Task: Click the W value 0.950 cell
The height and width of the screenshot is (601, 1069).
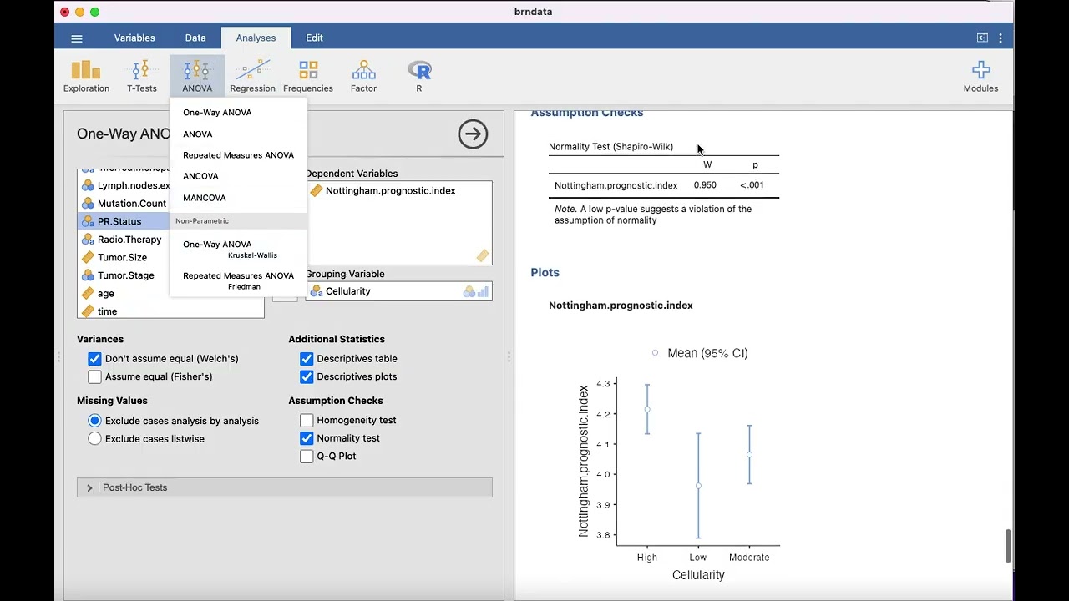Action: click(705, 185)
